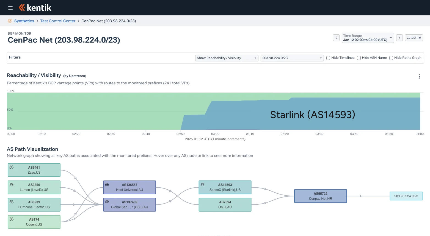
Task: Open the Test Control Center breadcrumb link
Action: click(x=58, y=21)
